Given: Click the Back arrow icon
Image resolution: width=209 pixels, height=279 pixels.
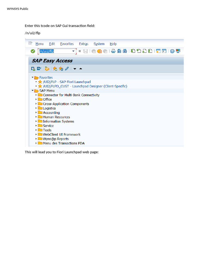Looking at the screenshot, I should click(x=94, y=51).
